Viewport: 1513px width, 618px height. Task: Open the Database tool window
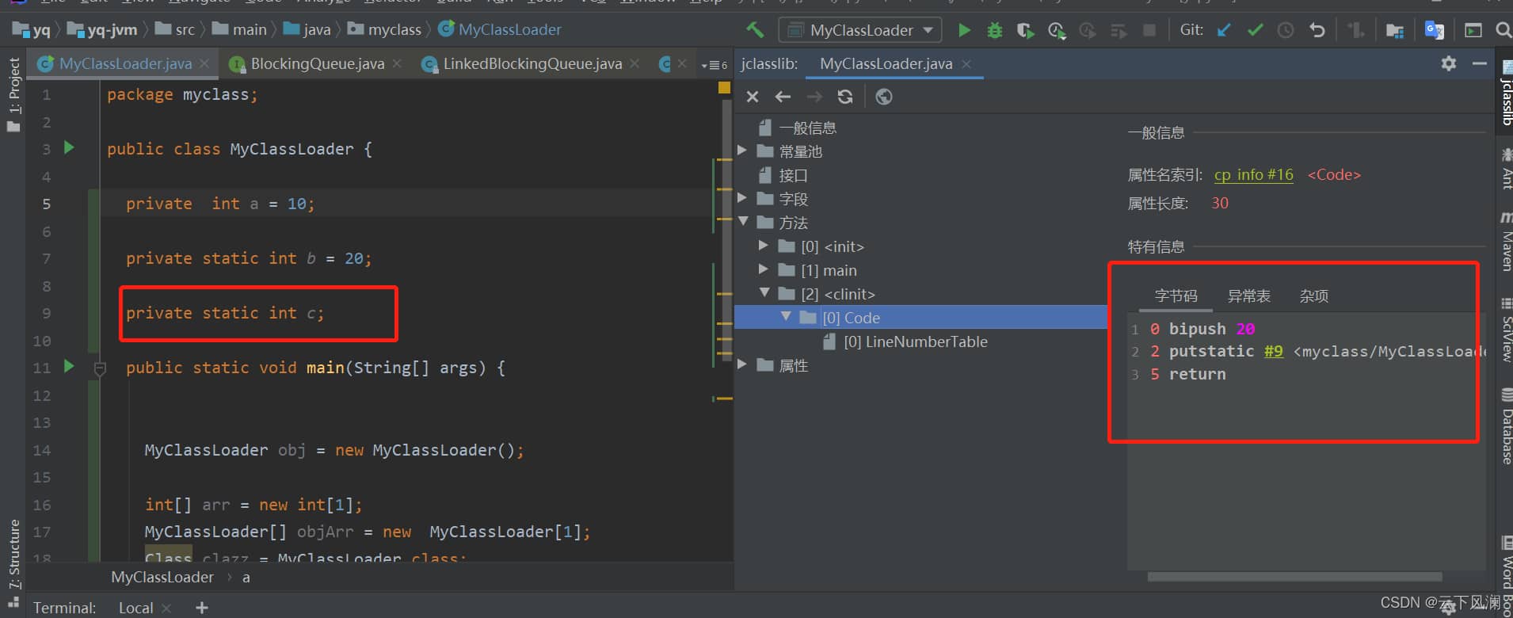[x=1505, y=425]
